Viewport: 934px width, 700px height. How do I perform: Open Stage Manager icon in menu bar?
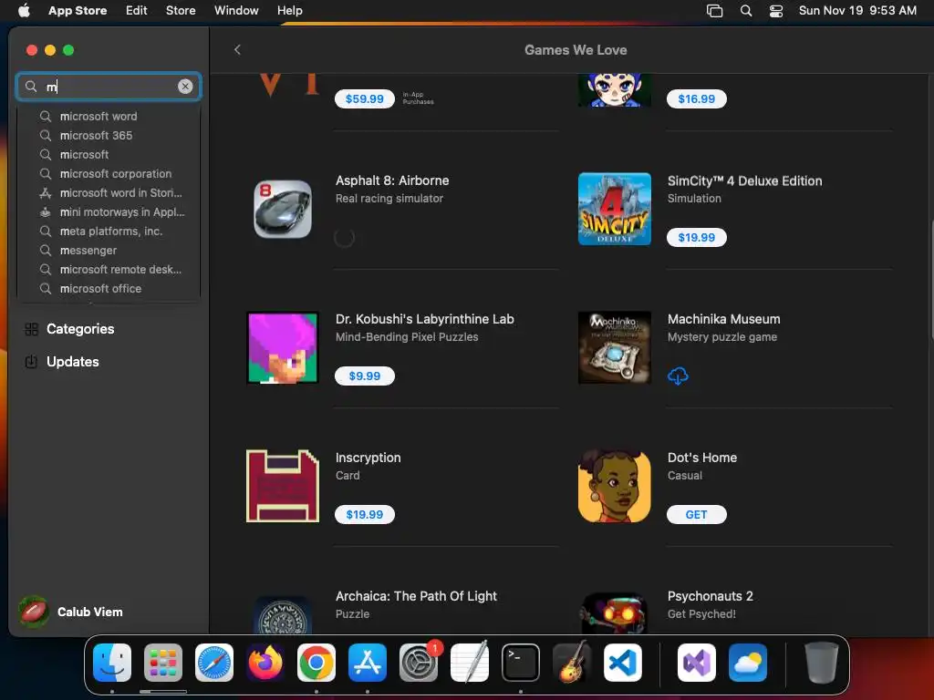(714, 11)
